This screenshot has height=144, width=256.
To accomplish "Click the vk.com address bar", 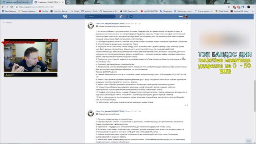I will (x=121, y=7).
